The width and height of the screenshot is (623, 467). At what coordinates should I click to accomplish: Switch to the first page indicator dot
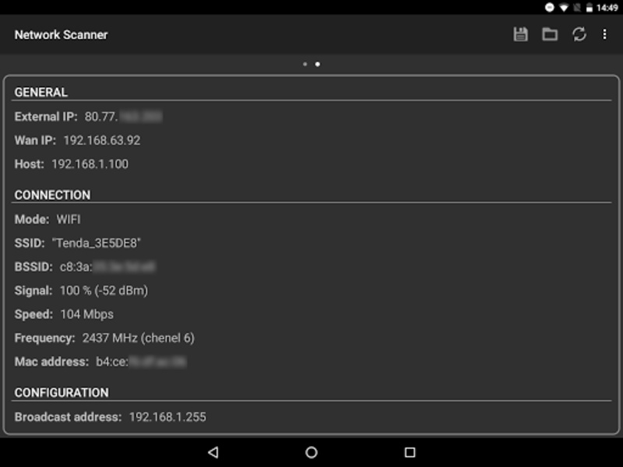tap(304, 64)
